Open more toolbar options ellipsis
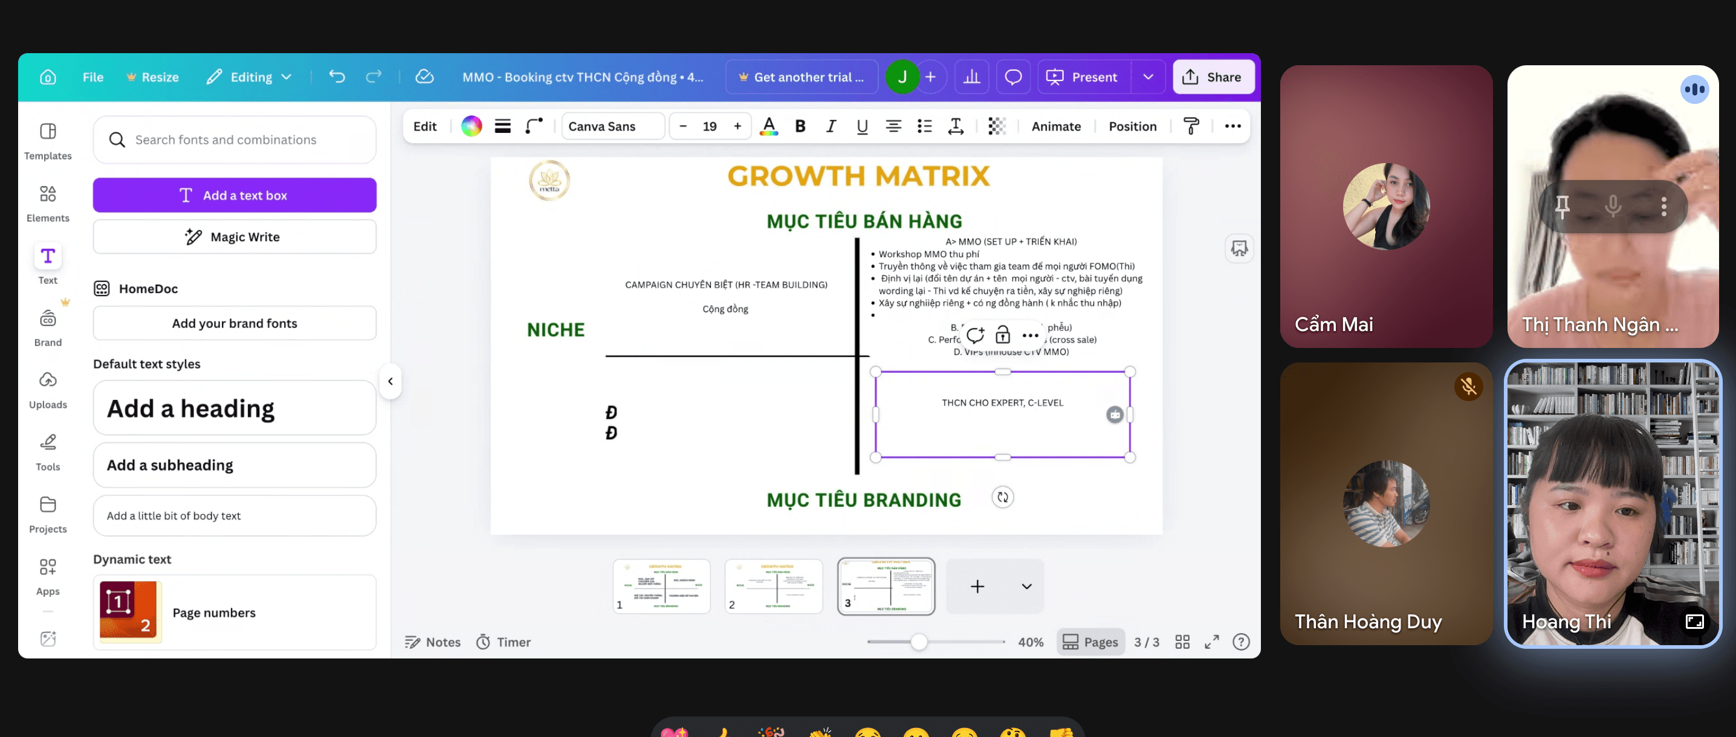The width and height of the screenshot is (1736, 737). [x=1232, y=126]
